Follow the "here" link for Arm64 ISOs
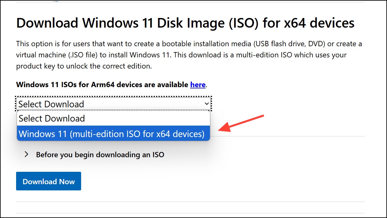This screenshot has width=387, height=218. [x=198, y=84]
